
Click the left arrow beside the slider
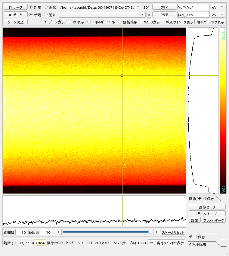tap(58, 232)
